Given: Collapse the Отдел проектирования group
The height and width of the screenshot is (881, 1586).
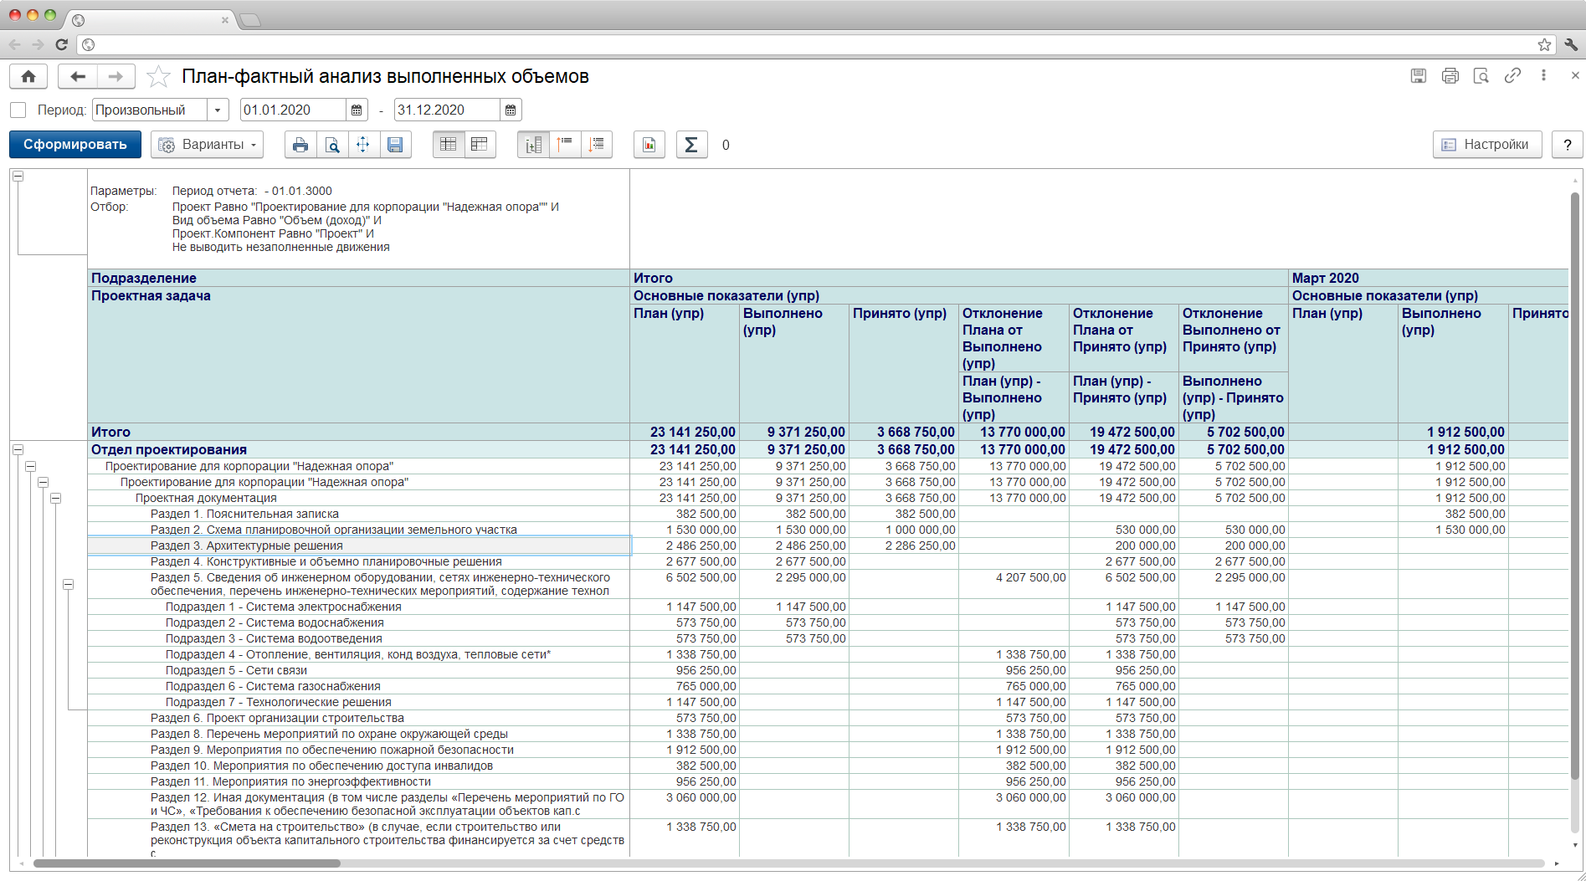Looking at the screenshot, I should [18, 450].
